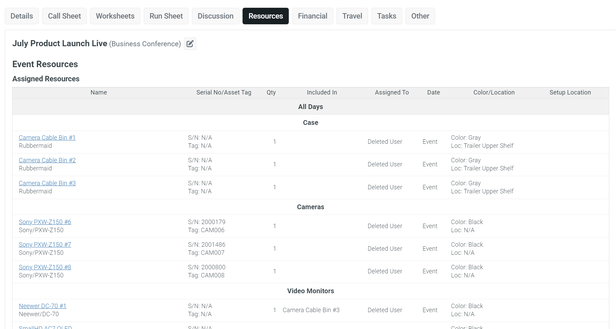The image size is (616, 329).
Task: Open the Discussion tab
Action: 216,16
